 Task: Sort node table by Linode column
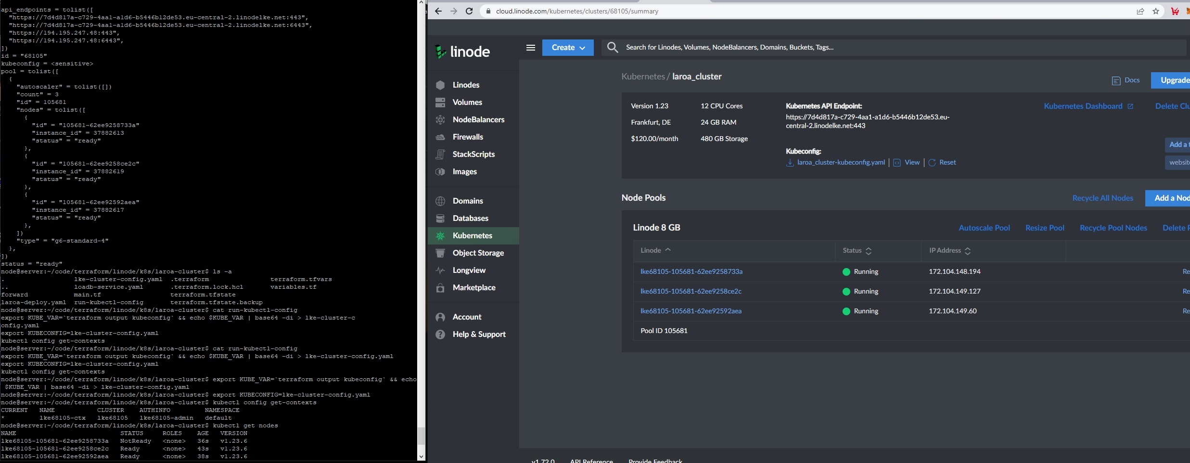[x=655, y=250]
